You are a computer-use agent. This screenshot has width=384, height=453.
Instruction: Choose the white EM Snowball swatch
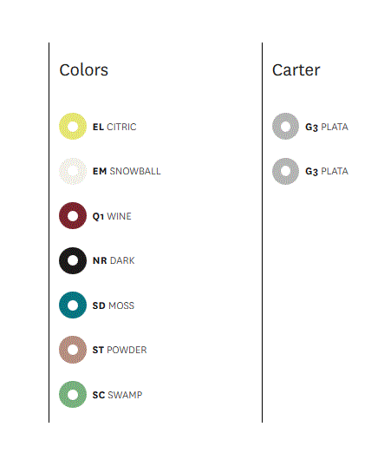click(73, 171)
